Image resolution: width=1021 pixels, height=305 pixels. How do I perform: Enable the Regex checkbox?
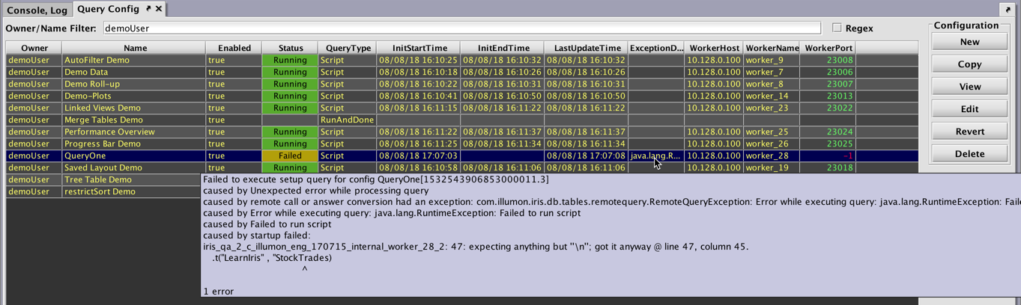click(837, 28)
